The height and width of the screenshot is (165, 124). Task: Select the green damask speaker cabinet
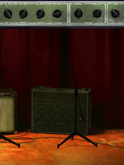pos(61,111)
